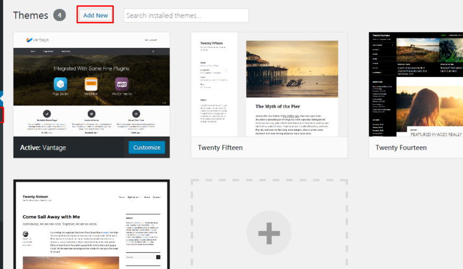Click the plus icon to add theme
Image resolution: width=463 pixels, height=269 pixels.
pyautogui.click(x=269, y=233)
